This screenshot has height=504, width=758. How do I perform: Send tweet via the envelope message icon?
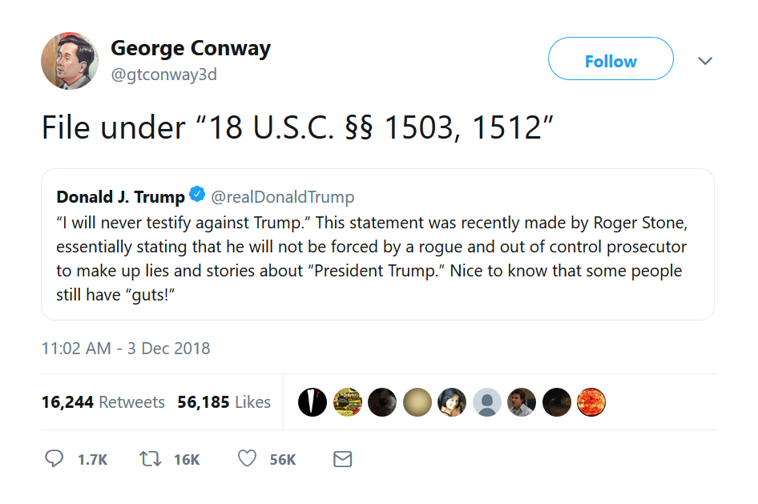(342, 459)
